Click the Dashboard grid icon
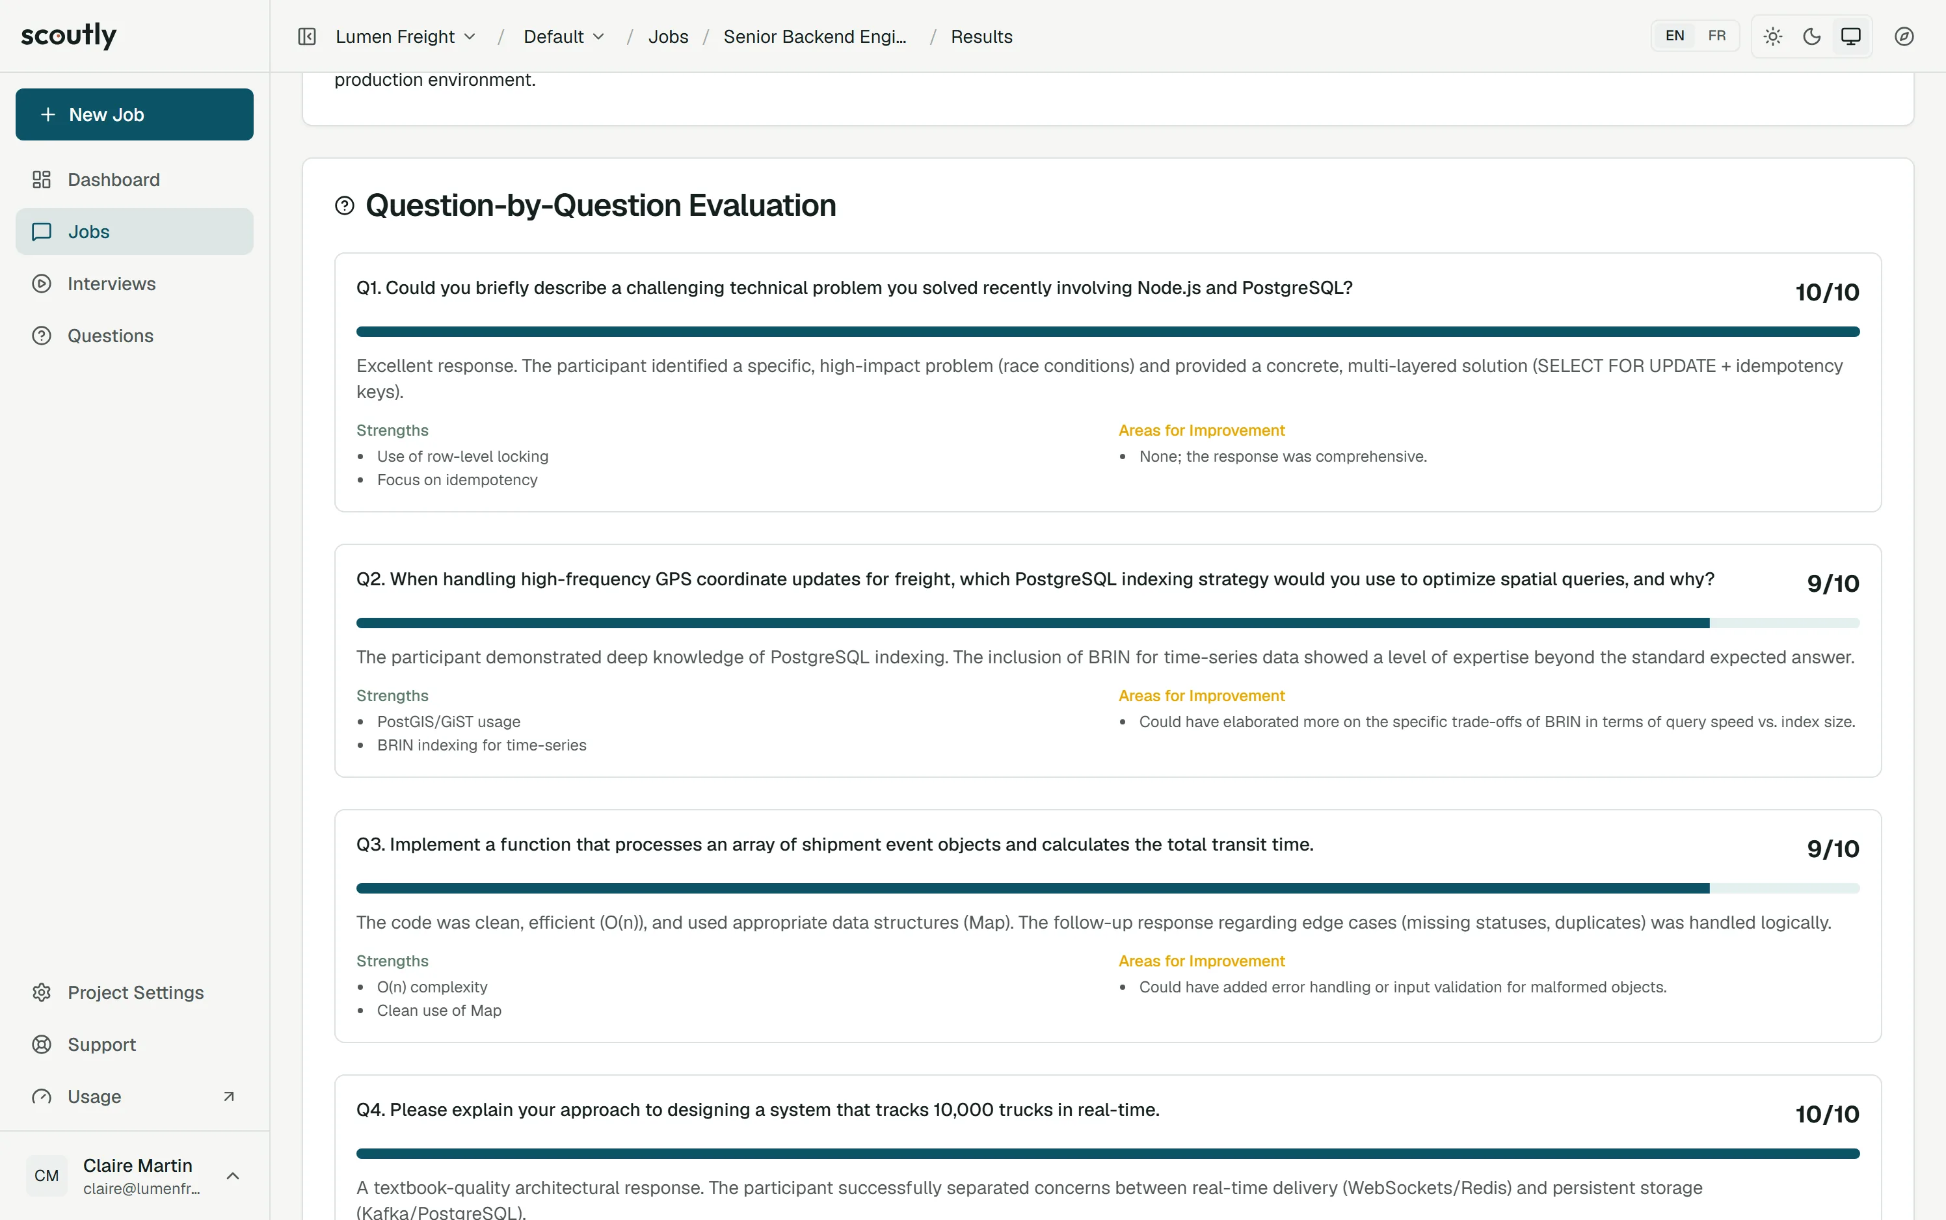Screen dimensions: 1946x1220 (41, 179)
